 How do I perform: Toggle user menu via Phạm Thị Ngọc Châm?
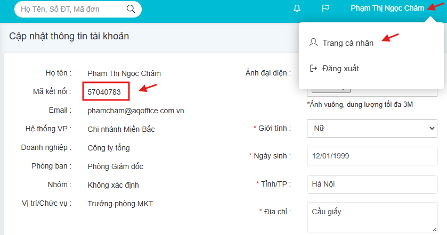[x=387, y=9]
